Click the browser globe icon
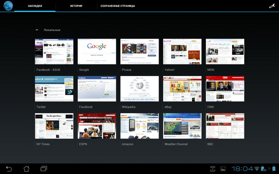This screenshot has height=174, width=279. pos(8,6)
